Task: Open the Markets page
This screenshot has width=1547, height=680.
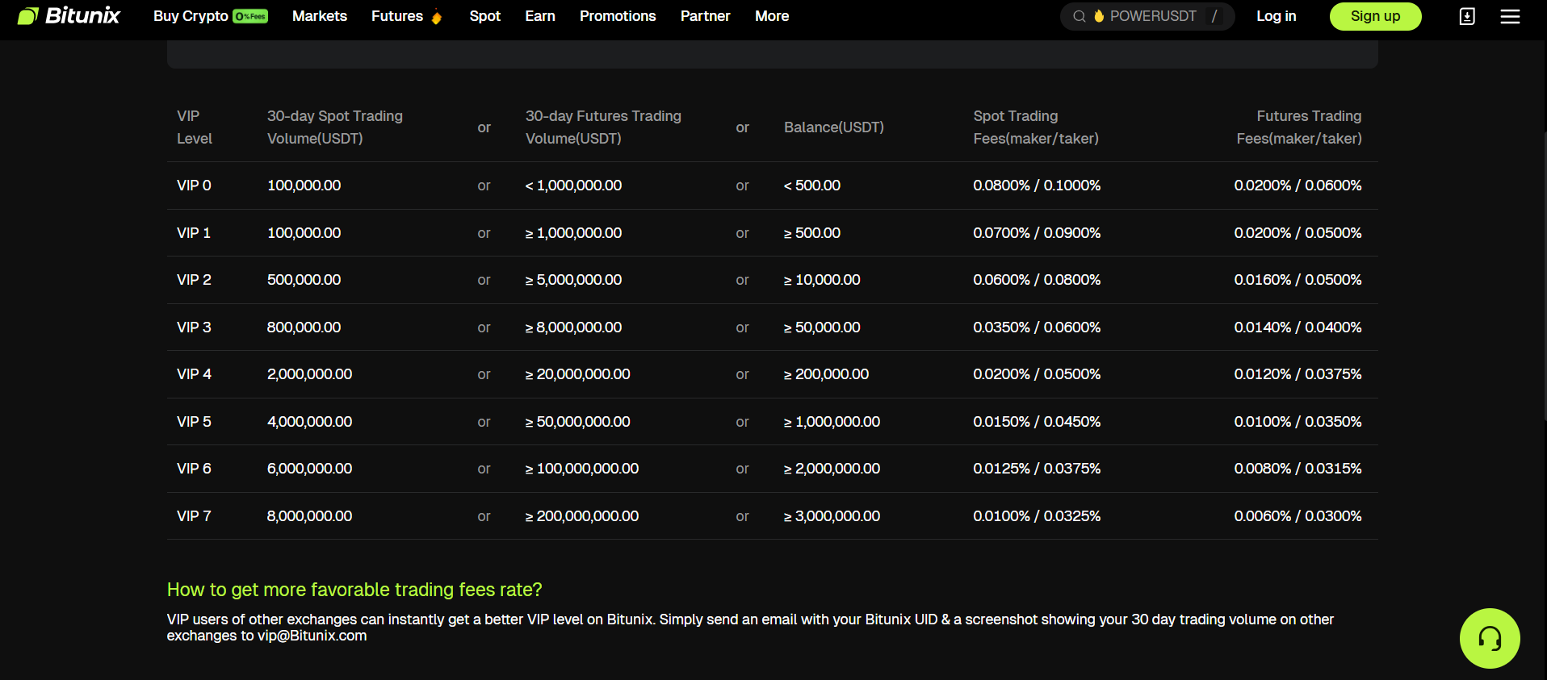Action: coord(320,16)
